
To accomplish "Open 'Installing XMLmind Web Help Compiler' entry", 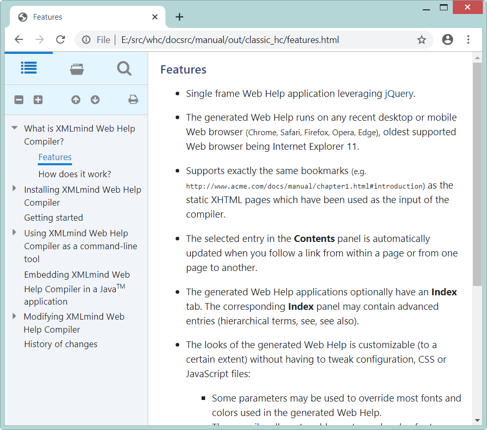I will (82, 196).
